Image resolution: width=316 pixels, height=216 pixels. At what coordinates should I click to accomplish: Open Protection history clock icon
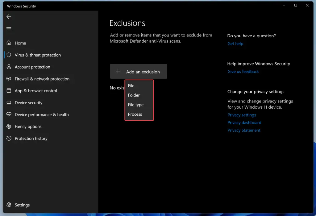click(x=9, y=138)
